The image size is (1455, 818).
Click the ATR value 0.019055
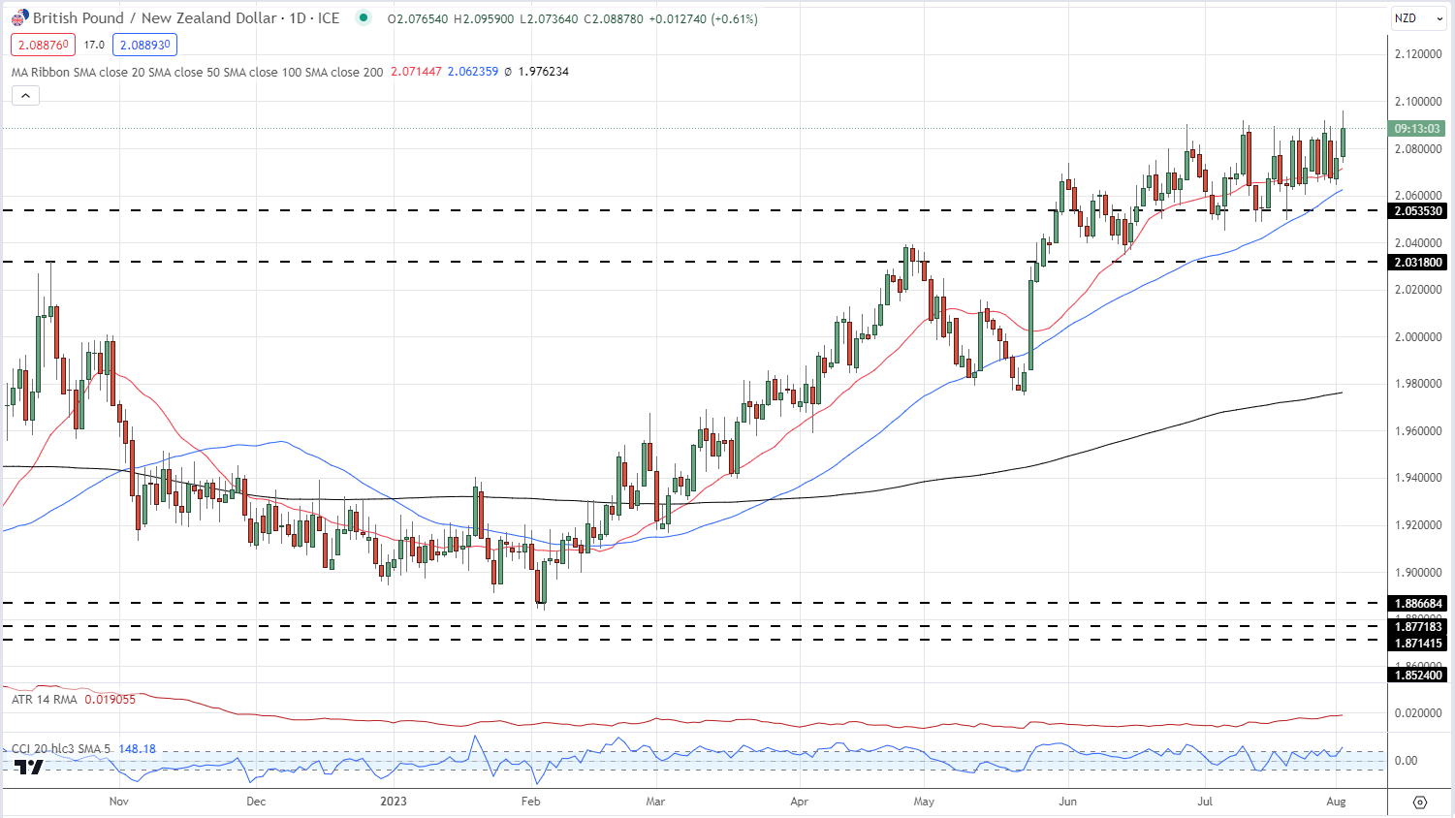(x=111, y=699)
